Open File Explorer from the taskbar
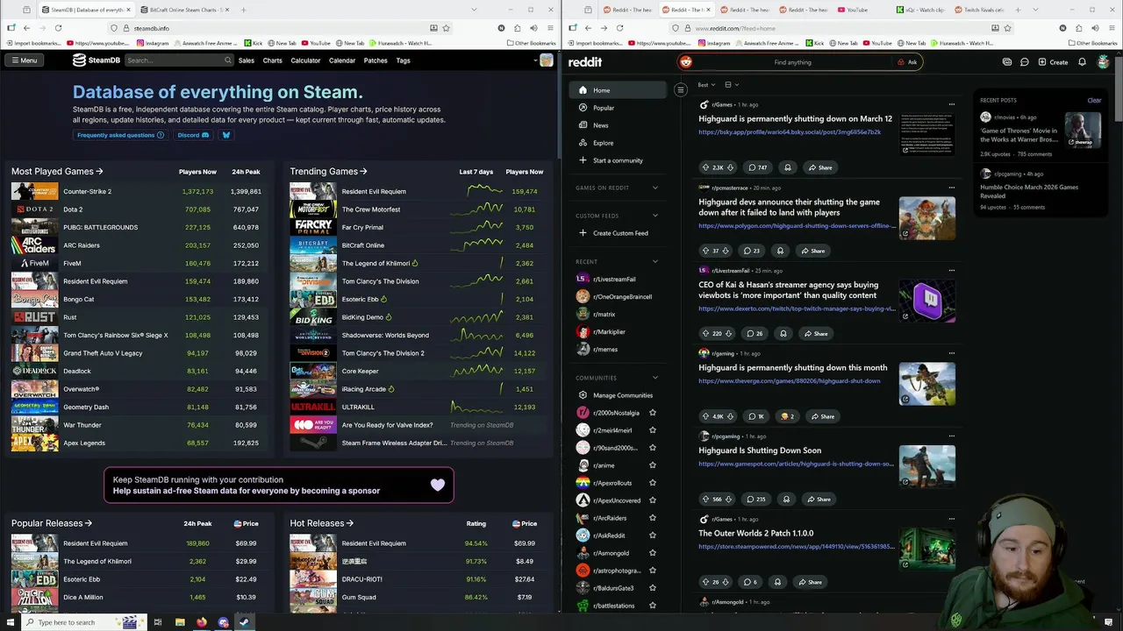 click(180, 622)
